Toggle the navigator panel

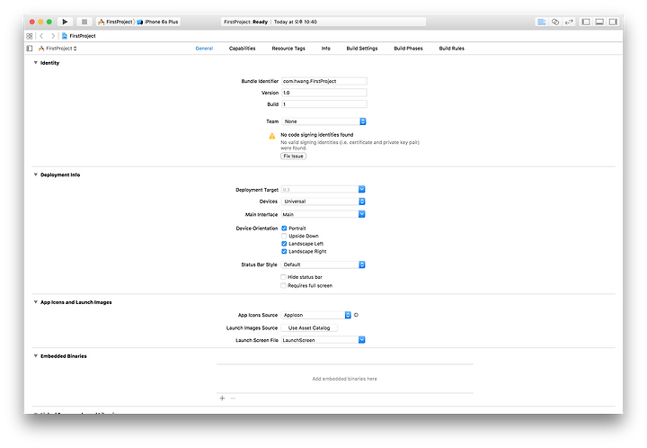586,22
